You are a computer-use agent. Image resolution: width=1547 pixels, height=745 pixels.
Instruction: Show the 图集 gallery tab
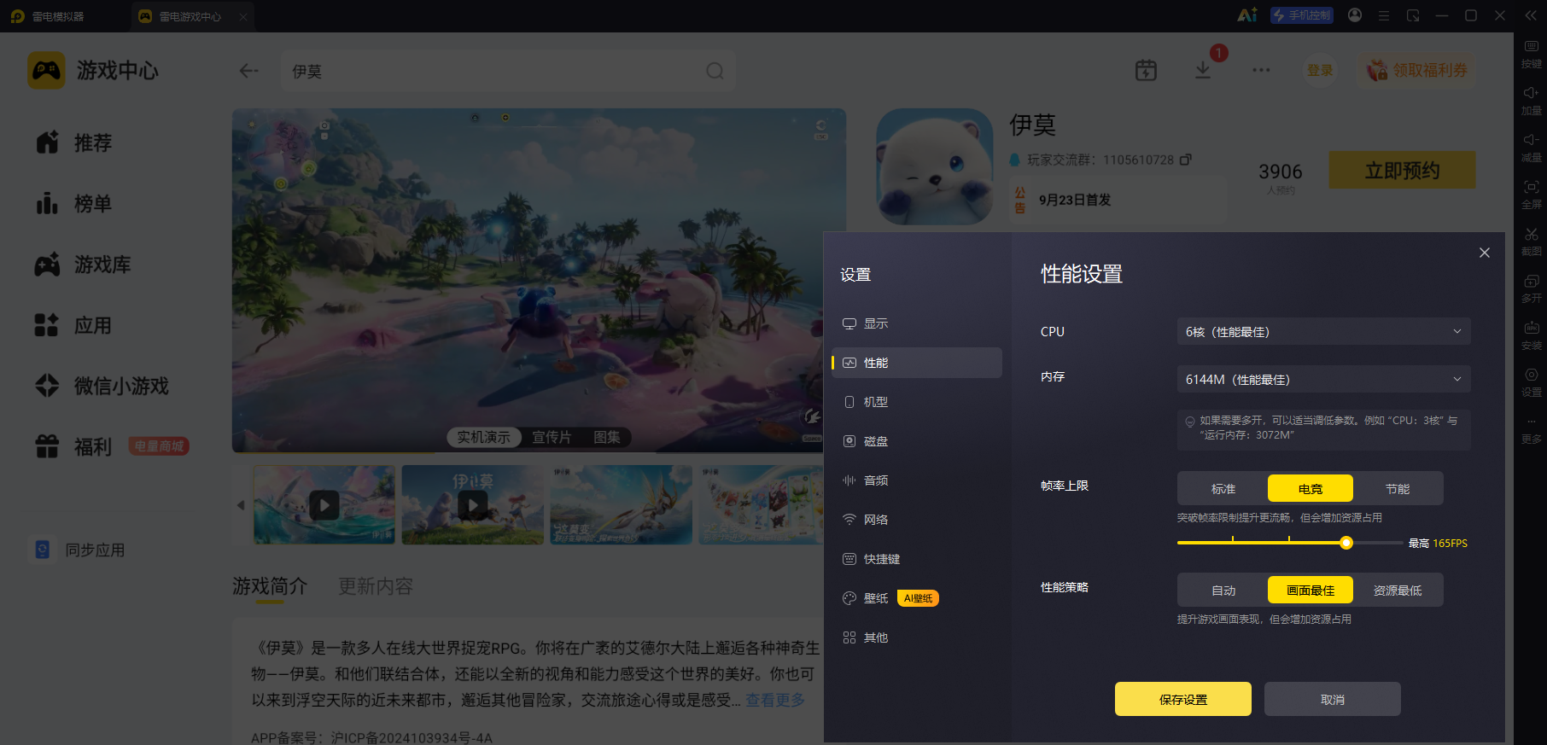[607, 438]
